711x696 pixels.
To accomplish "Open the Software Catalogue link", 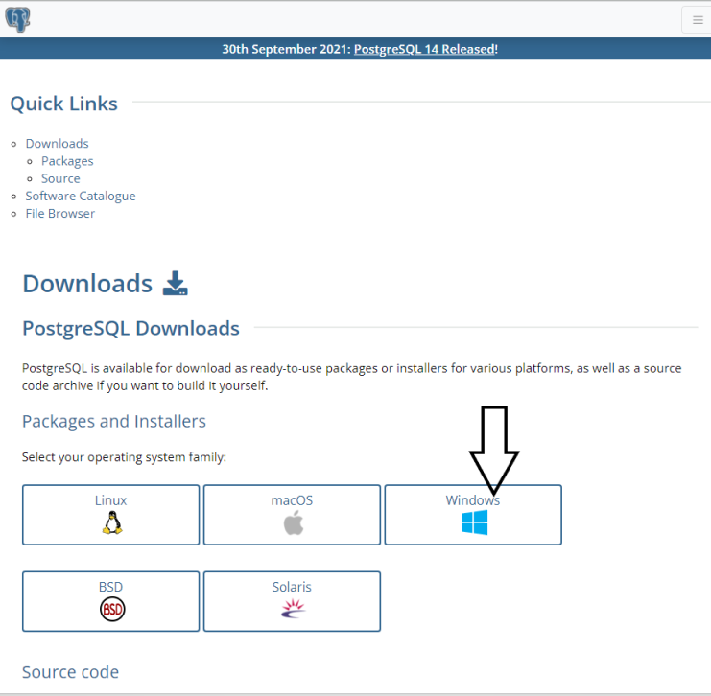I will coord(81,197).
